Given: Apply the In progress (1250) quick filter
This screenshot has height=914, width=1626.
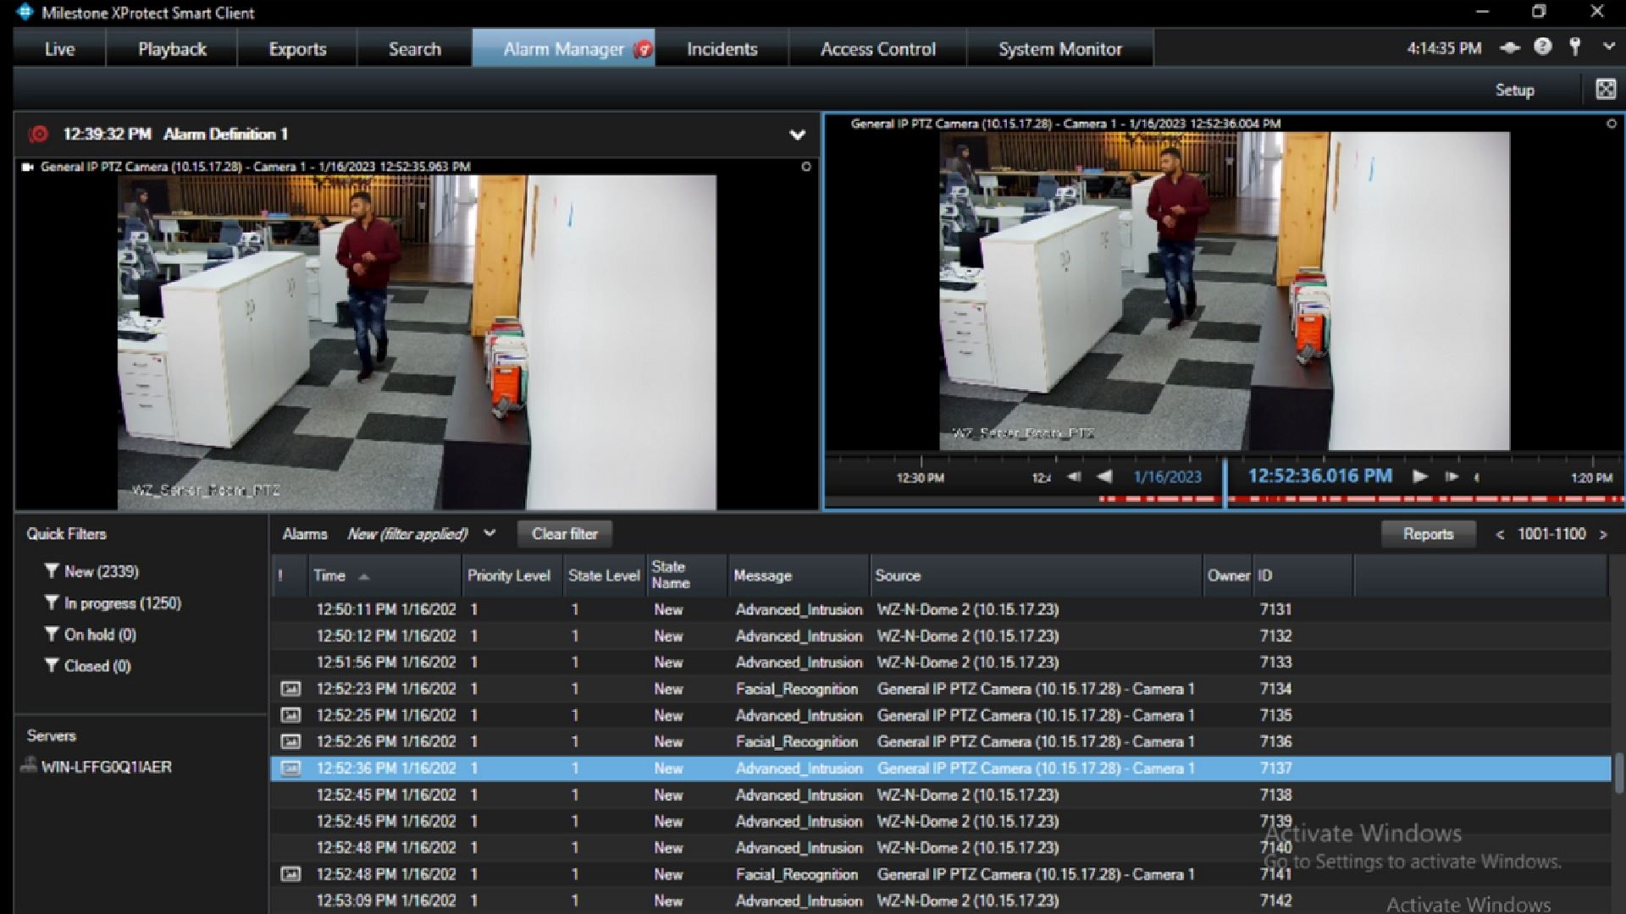Looking at the screenshot, I should [x=113, y=603].
